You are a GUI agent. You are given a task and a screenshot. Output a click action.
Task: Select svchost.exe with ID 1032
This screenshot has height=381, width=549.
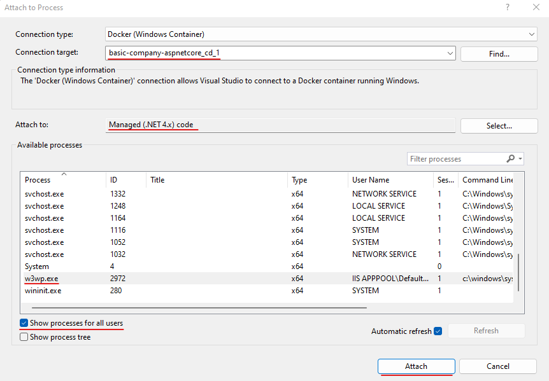pos(268,254)
